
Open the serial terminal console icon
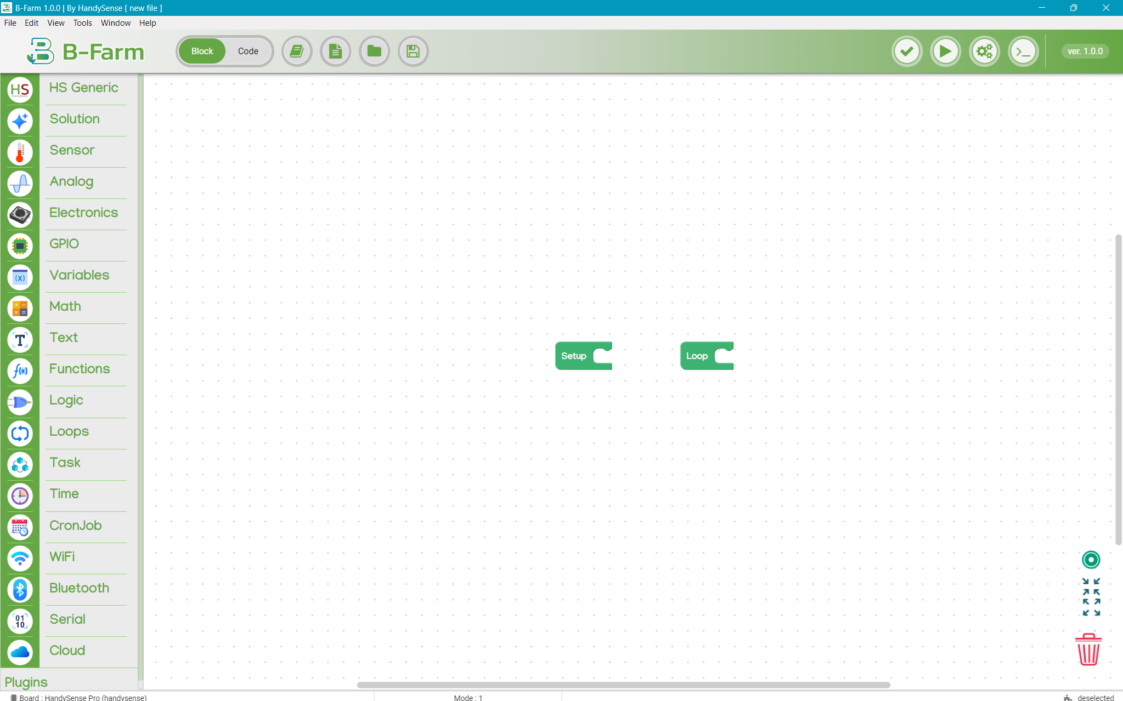point(1023,52)
